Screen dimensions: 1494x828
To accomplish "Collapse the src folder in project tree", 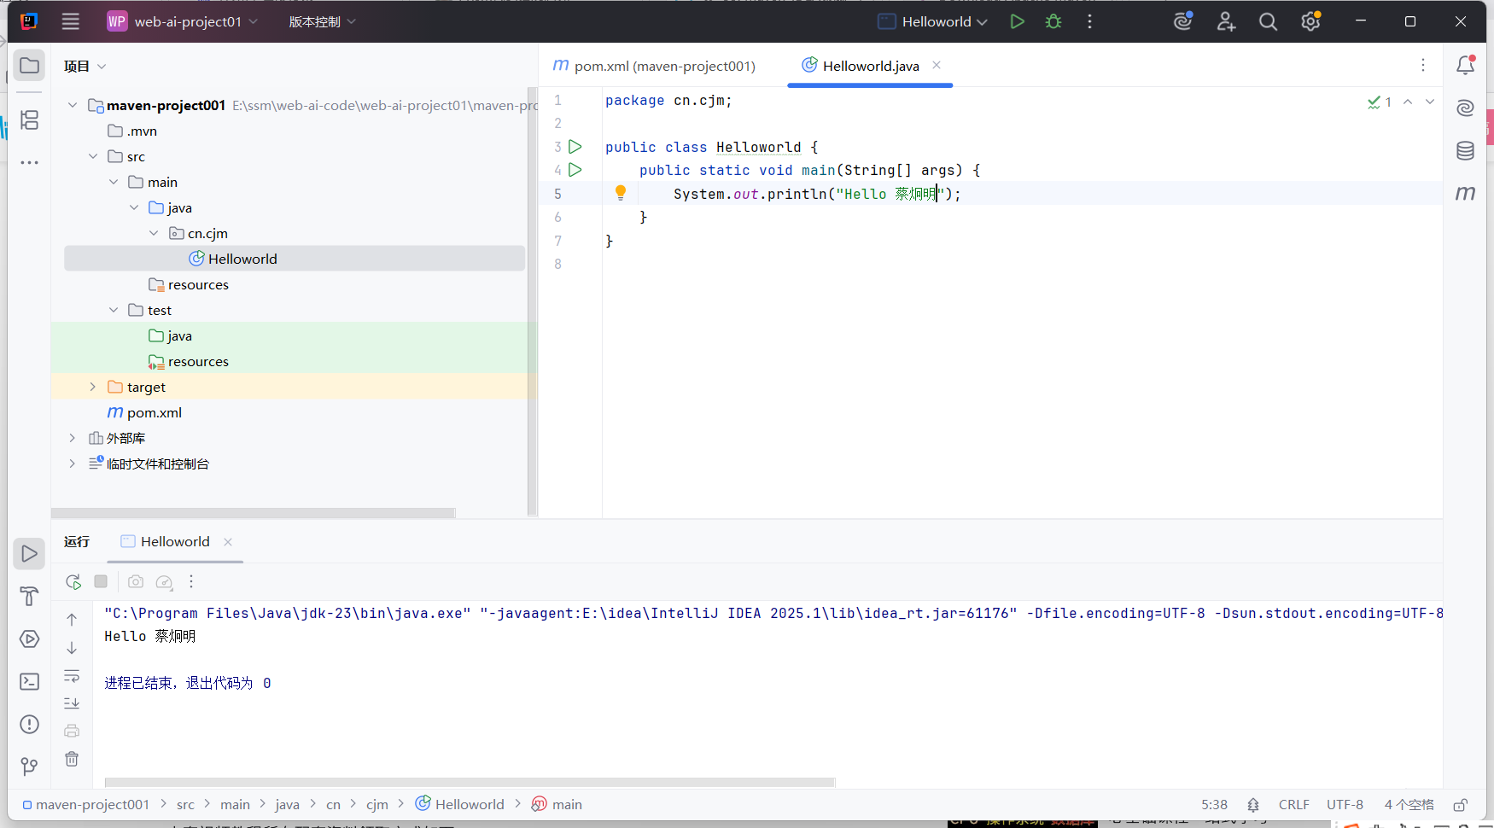I will [93, 156].
